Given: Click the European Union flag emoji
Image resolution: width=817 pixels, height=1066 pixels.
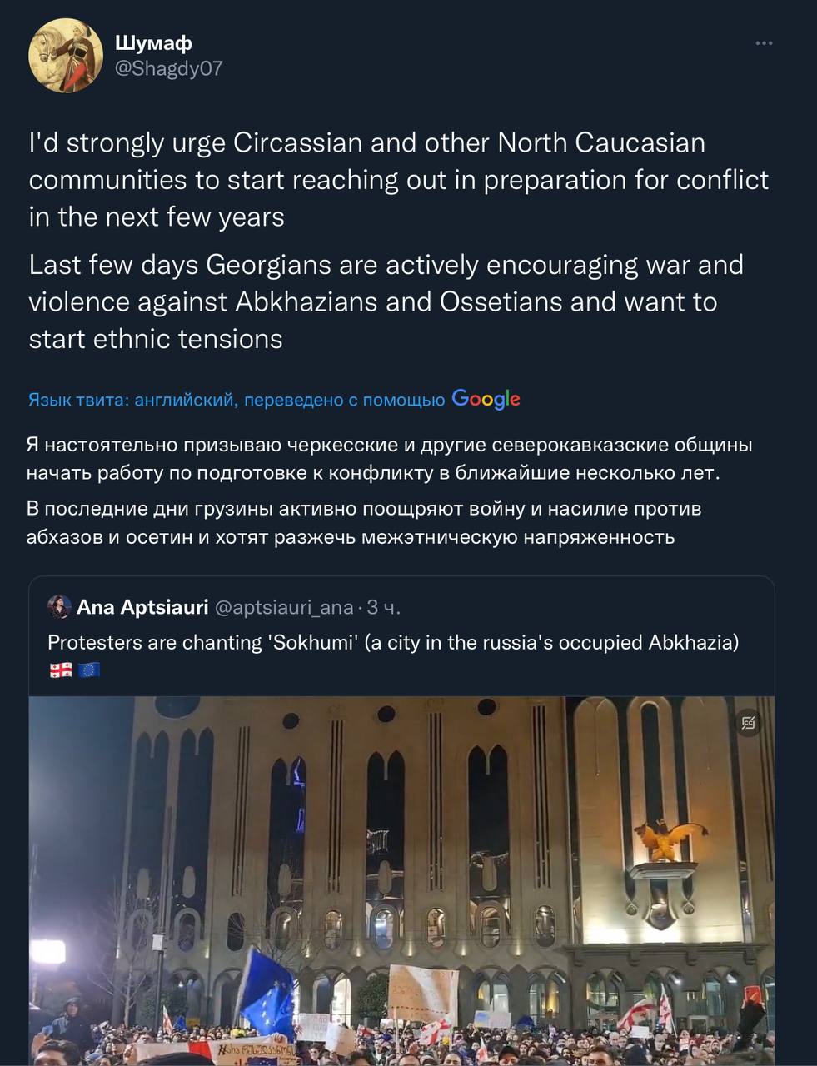Looking at the screenshot, I should click(89, 670).
